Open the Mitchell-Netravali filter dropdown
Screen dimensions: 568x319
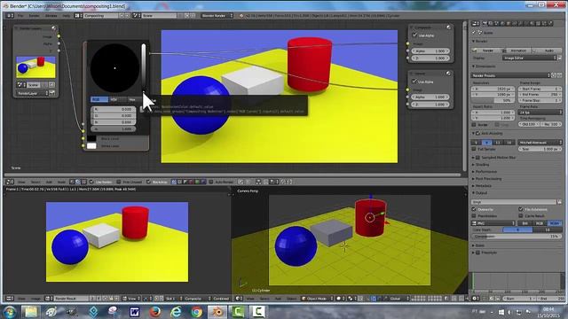[540, 142]
